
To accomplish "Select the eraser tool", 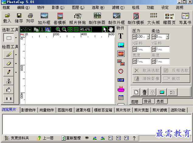I will (9, 63).
